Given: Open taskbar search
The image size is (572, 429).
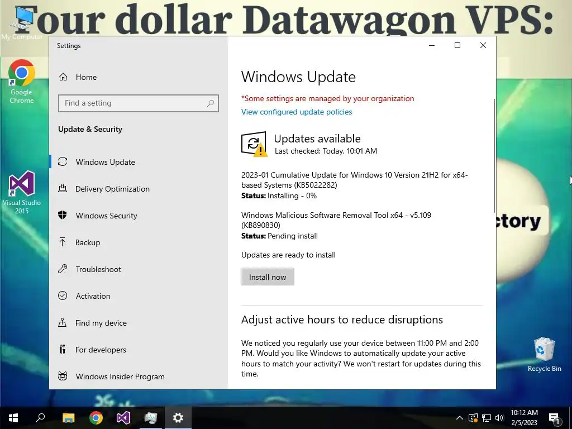Looking at the screenshot, I should click(40, 418).
